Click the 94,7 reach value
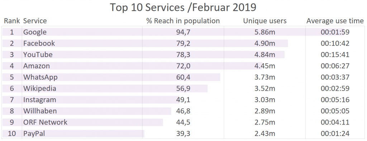Image resolution: width=367 pixels, height=141 pixels. pos(183,32)
